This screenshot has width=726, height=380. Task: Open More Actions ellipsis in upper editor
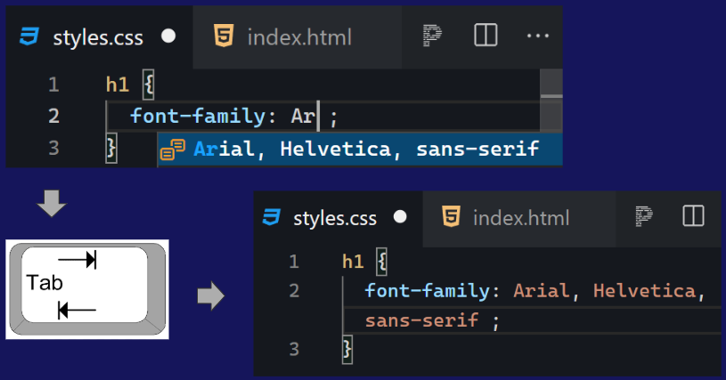pyautogui.click(x=537, y=36)
